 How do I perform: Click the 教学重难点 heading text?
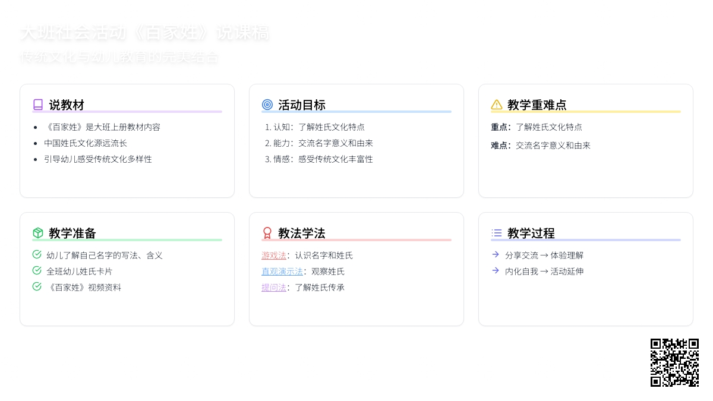point(537,105)
